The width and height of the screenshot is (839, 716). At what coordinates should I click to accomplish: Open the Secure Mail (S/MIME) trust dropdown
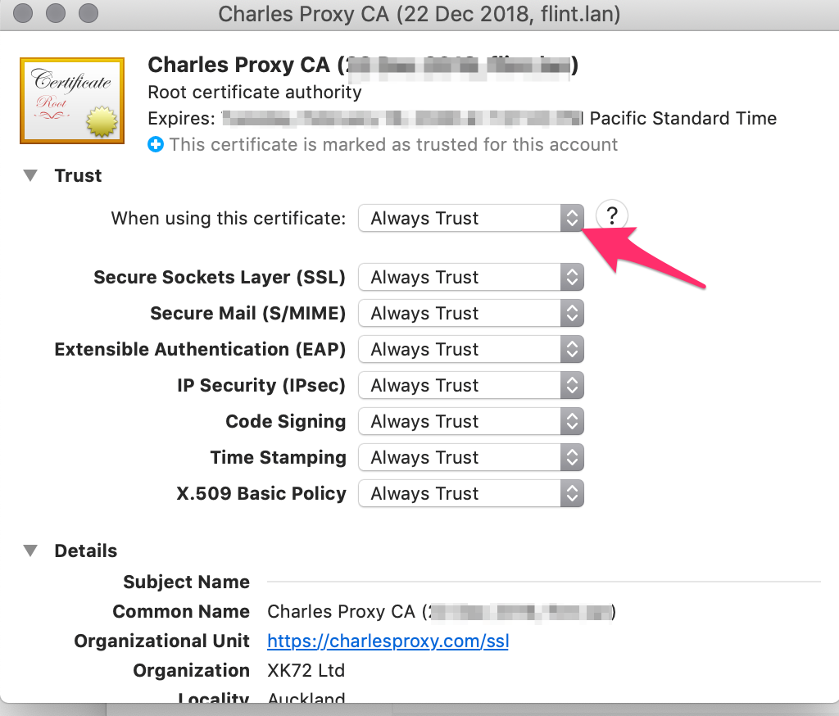(x=471, y=313)
